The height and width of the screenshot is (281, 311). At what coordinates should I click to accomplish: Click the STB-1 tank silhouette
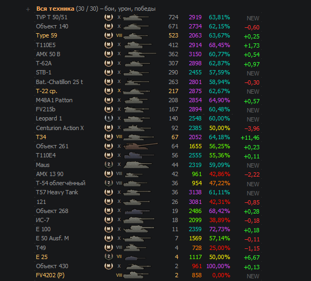(x=136, y=72)
